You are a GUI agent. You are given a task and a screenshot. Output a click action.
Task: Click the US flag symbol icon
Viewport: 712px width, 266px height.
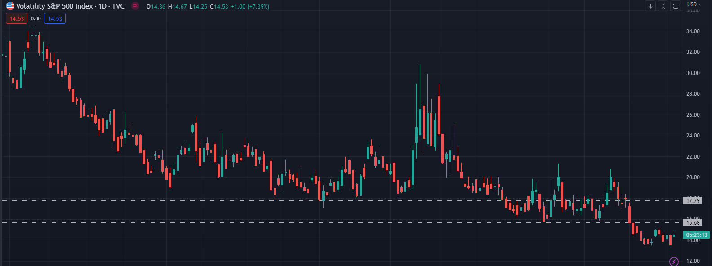[10, 6]
